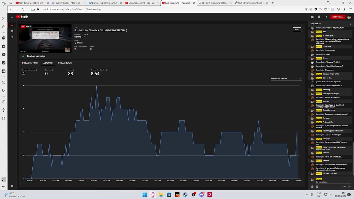The height and width of the screenshot is (199, 354).
Task: Select the Stream (live) icon in sidebar
Action: [12, 25]
